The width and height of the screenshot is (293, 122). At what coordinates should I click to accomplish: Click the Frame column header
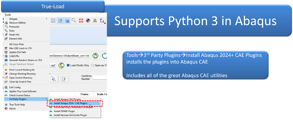(x=84, y=94)
